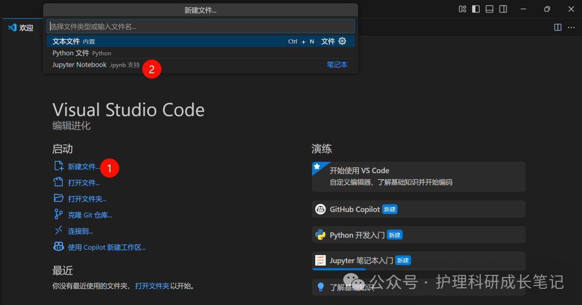Click the lightbulb icon beside 了解基础知识
Image resolution: width=582 pixels, height=305 pixels.
tap(321, 287)
